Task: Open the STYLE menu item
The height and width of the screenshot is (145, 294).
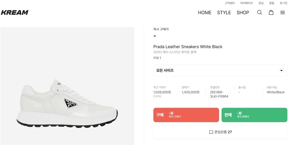Action: point(224,12)
